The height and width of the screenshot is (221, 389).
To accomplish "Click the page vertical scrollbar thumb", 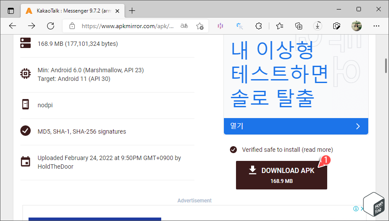I will coord(386,65).
